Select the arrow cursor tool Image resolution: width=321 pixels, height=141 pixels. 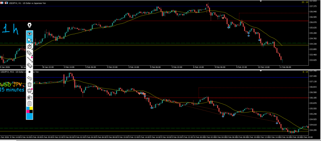30,40
